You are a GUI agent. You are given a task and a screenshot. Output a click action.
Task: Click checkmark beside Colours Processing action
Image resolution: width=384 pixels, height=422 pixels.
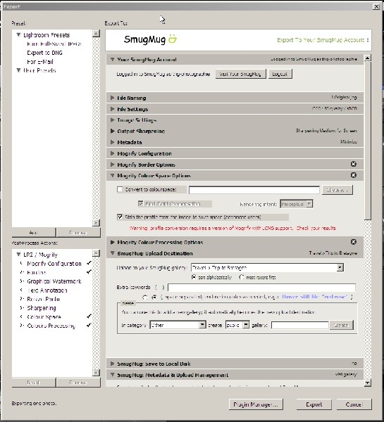click(89, 326)
